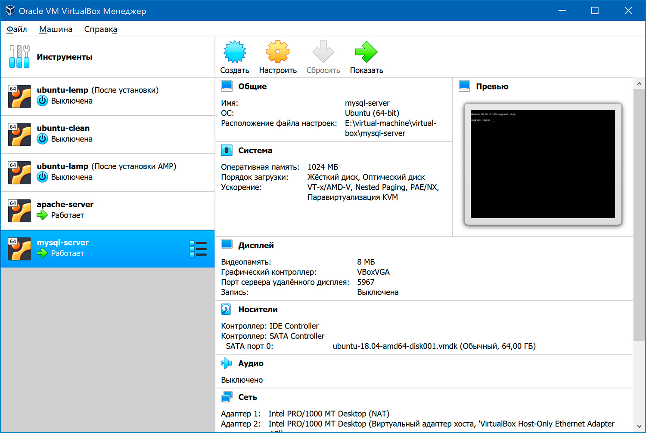
Task: Click the Общие section monitor icon
Action: pyautogui.click(x=227, y=86)
